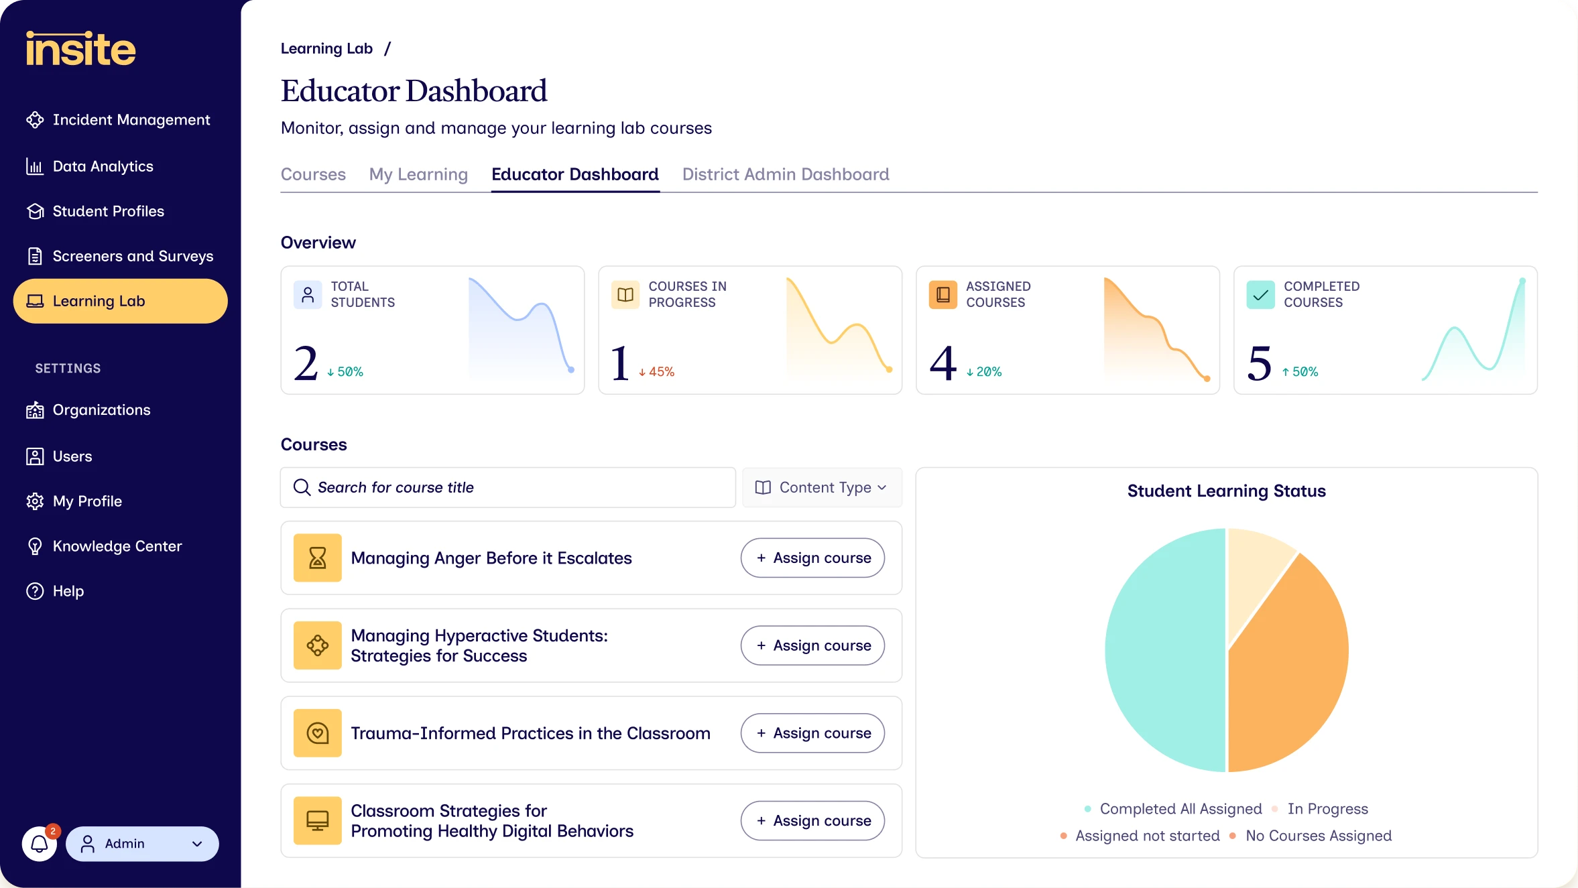The image size is (1578, 888).
Task: Click the Screeners and Surveys document icon
Action: (35, 256)
